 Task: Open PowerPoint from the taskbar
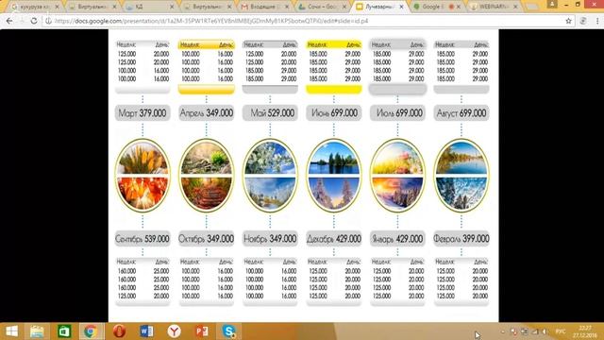tap(202, 331)
